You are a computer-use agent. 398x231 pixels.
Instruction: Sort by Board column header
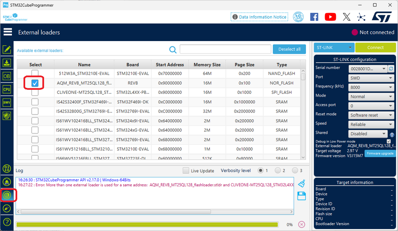[133, 65]
